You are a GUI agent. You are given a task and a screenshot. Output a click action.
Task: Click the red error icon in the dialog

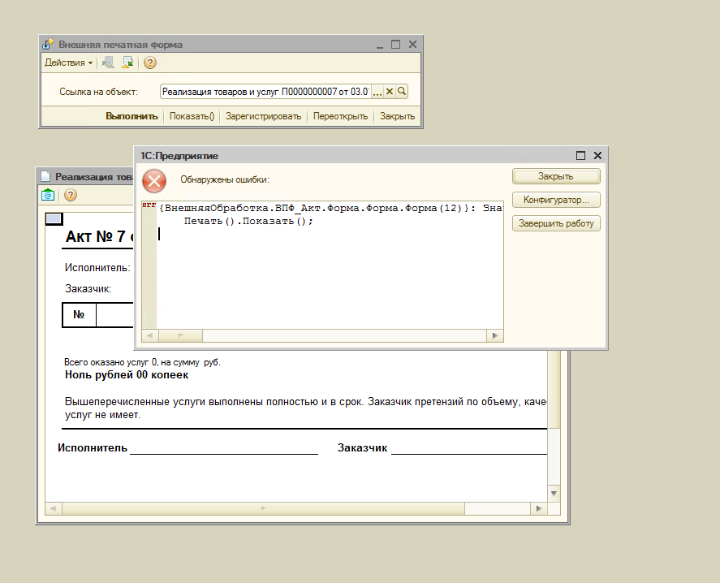(154, 180)
